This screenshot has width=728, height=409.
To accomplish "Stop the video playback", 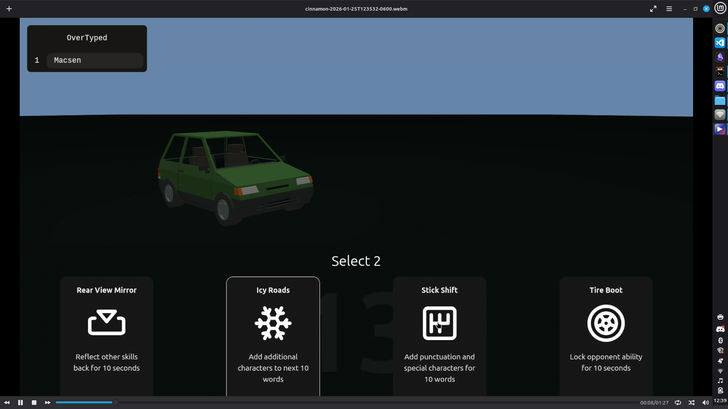I will tap(34, 403).
